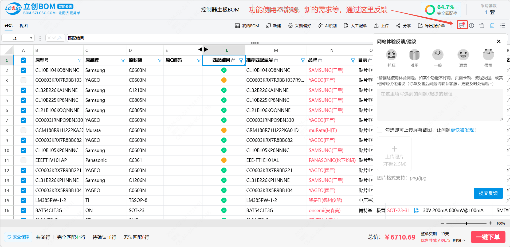Expand the 明细 price details
510x247 pixels.
(x=459, y=240)
